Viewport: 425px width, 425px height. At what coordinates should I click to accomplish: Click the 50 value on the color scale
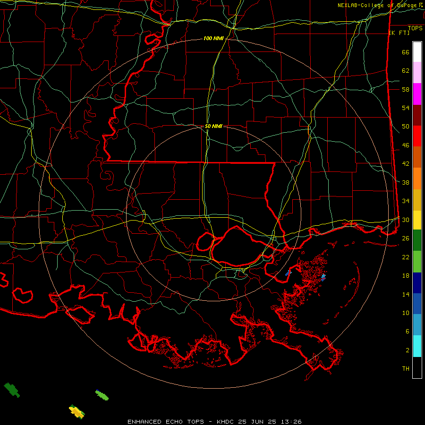(406, 127)
